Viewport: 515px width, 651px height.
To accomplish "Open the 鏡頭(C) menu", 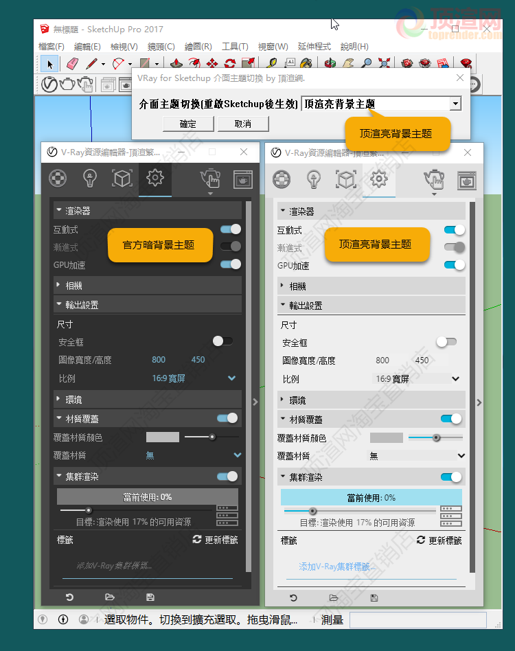I will 161,47.
